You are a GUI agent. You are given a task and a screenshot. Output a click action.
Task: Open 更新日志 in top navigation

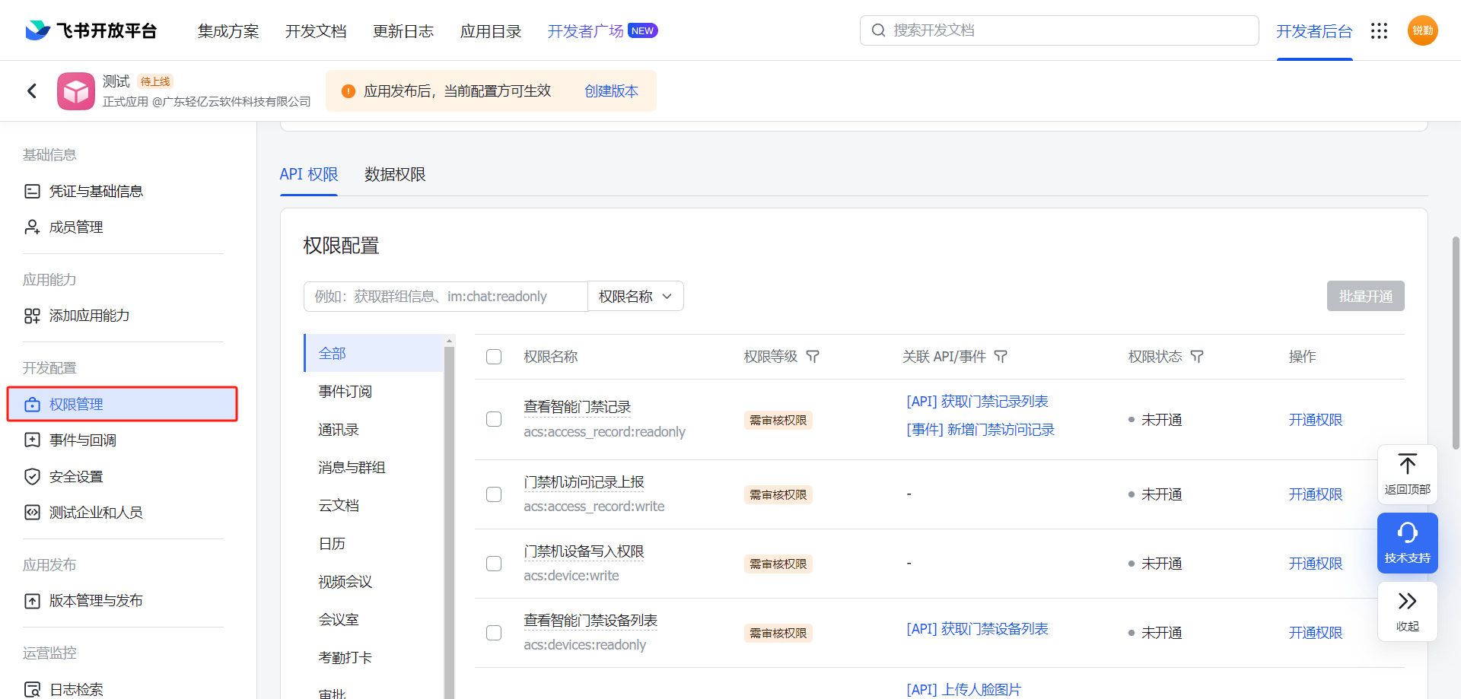click(x=403, y=31)
